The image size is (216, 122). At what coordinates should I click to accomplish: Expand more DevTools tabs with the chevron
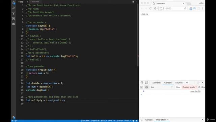(187, 83)
